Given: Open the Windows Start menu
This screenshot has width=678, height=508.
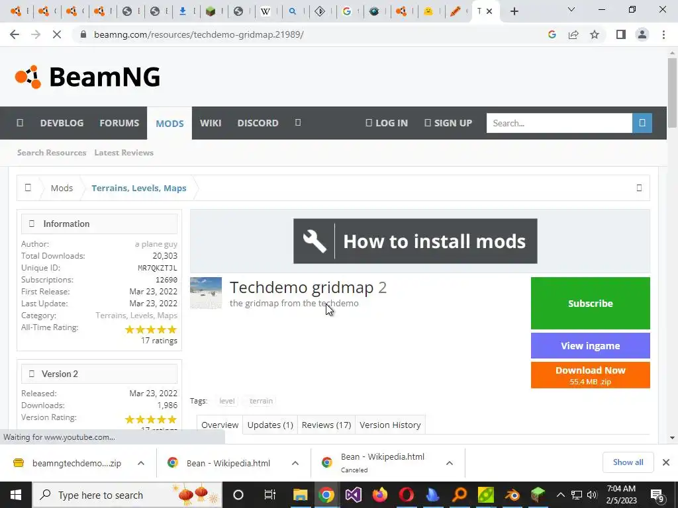Looking at the screenshot, I should (x=16, y=495).
